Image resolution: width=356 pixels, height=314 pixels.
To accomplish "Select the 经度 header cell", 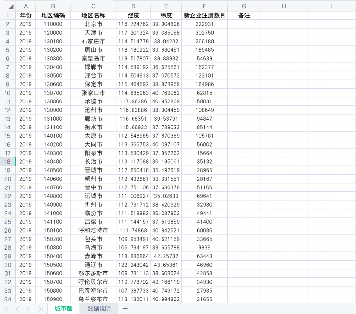I will [133, 15].
